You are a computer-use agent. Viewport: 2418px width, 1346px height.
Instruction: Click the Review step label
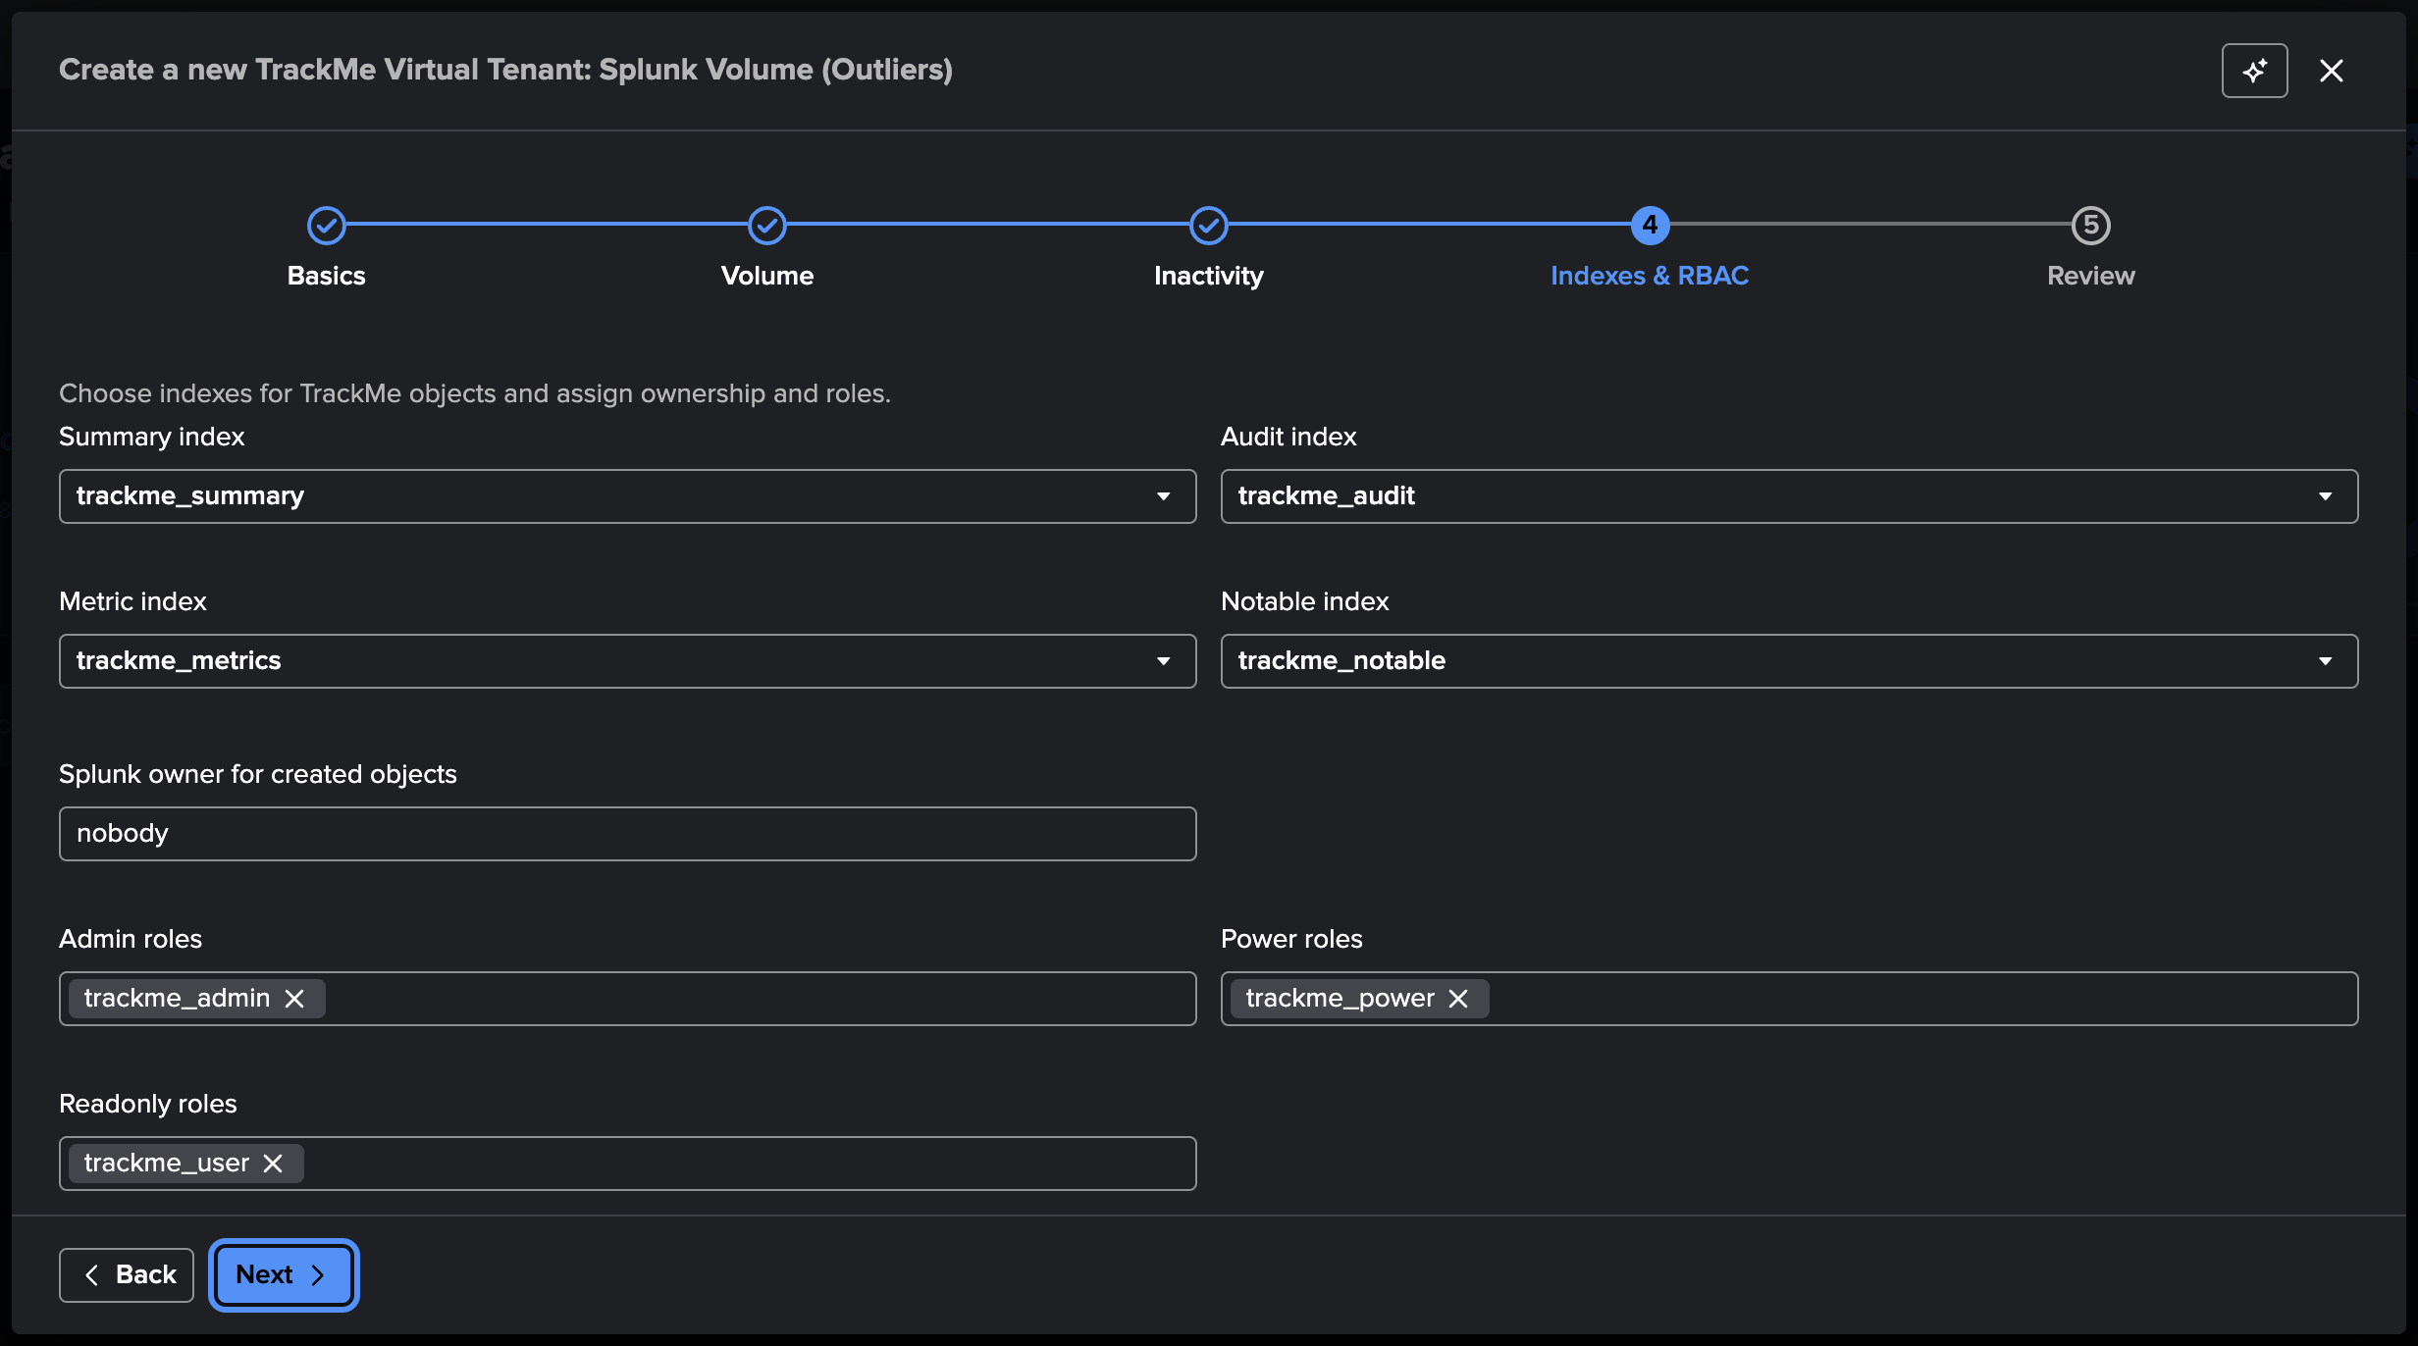2091,276
